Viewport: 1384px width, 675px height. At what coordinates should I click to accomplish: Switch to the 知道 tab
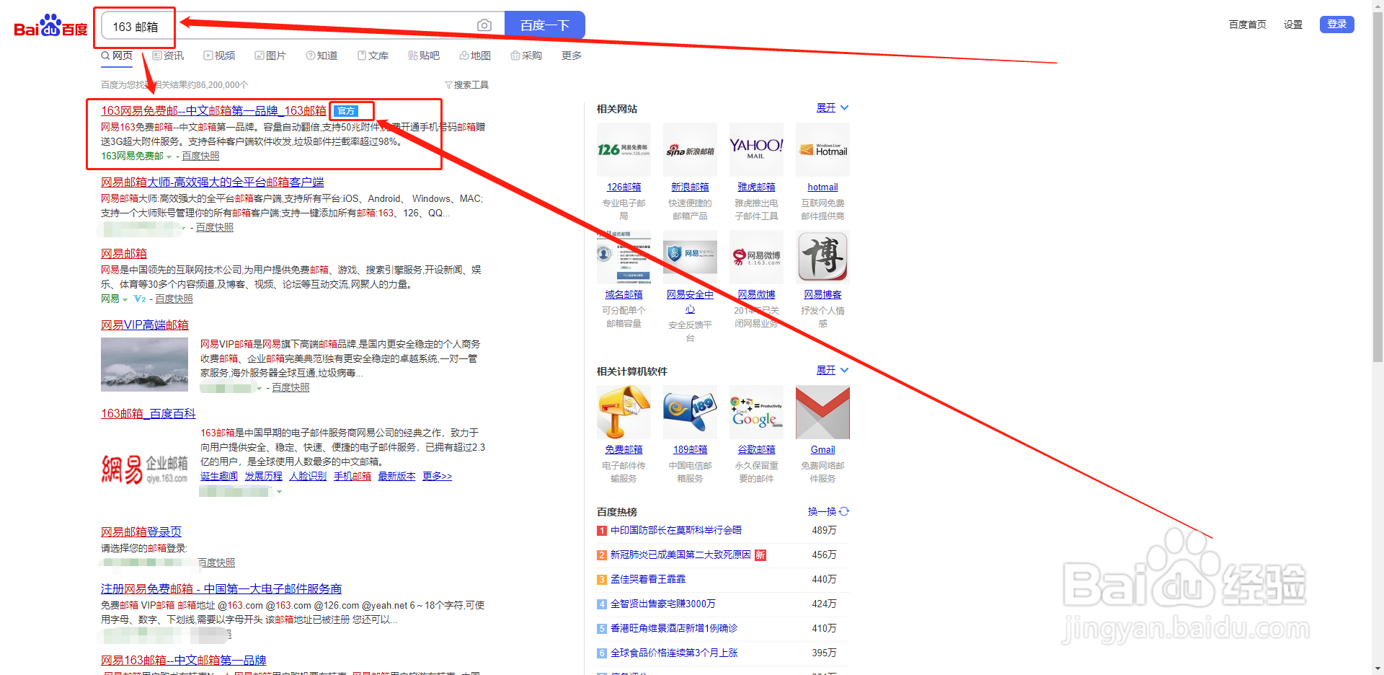pos(321,56)
